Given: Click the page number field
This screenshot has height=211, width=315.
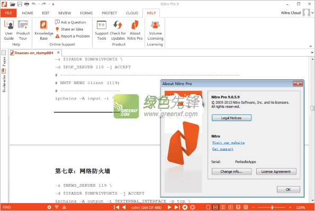Looking at the screenshot, I should tap(146, 207).
